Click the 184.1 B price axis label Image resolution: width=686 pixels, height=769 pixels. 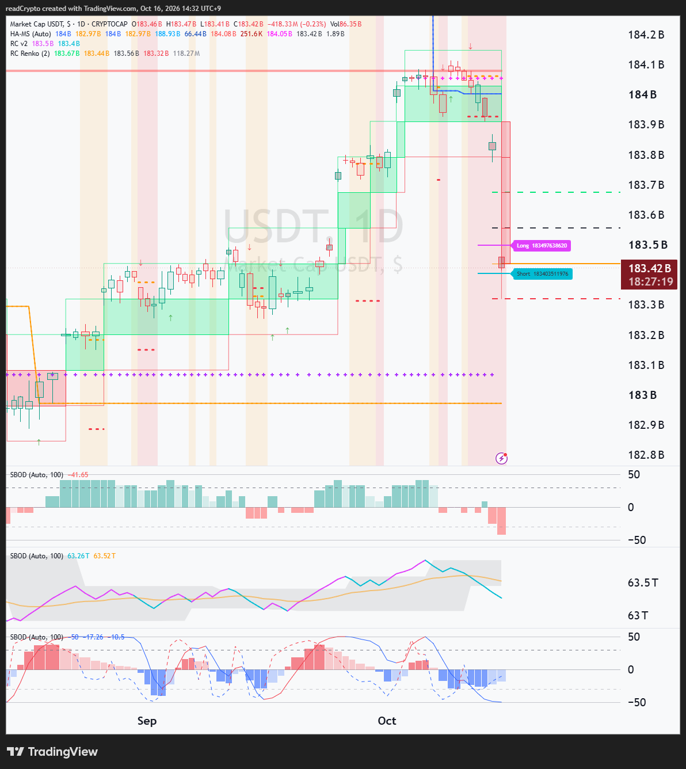[x=646, y=65]
